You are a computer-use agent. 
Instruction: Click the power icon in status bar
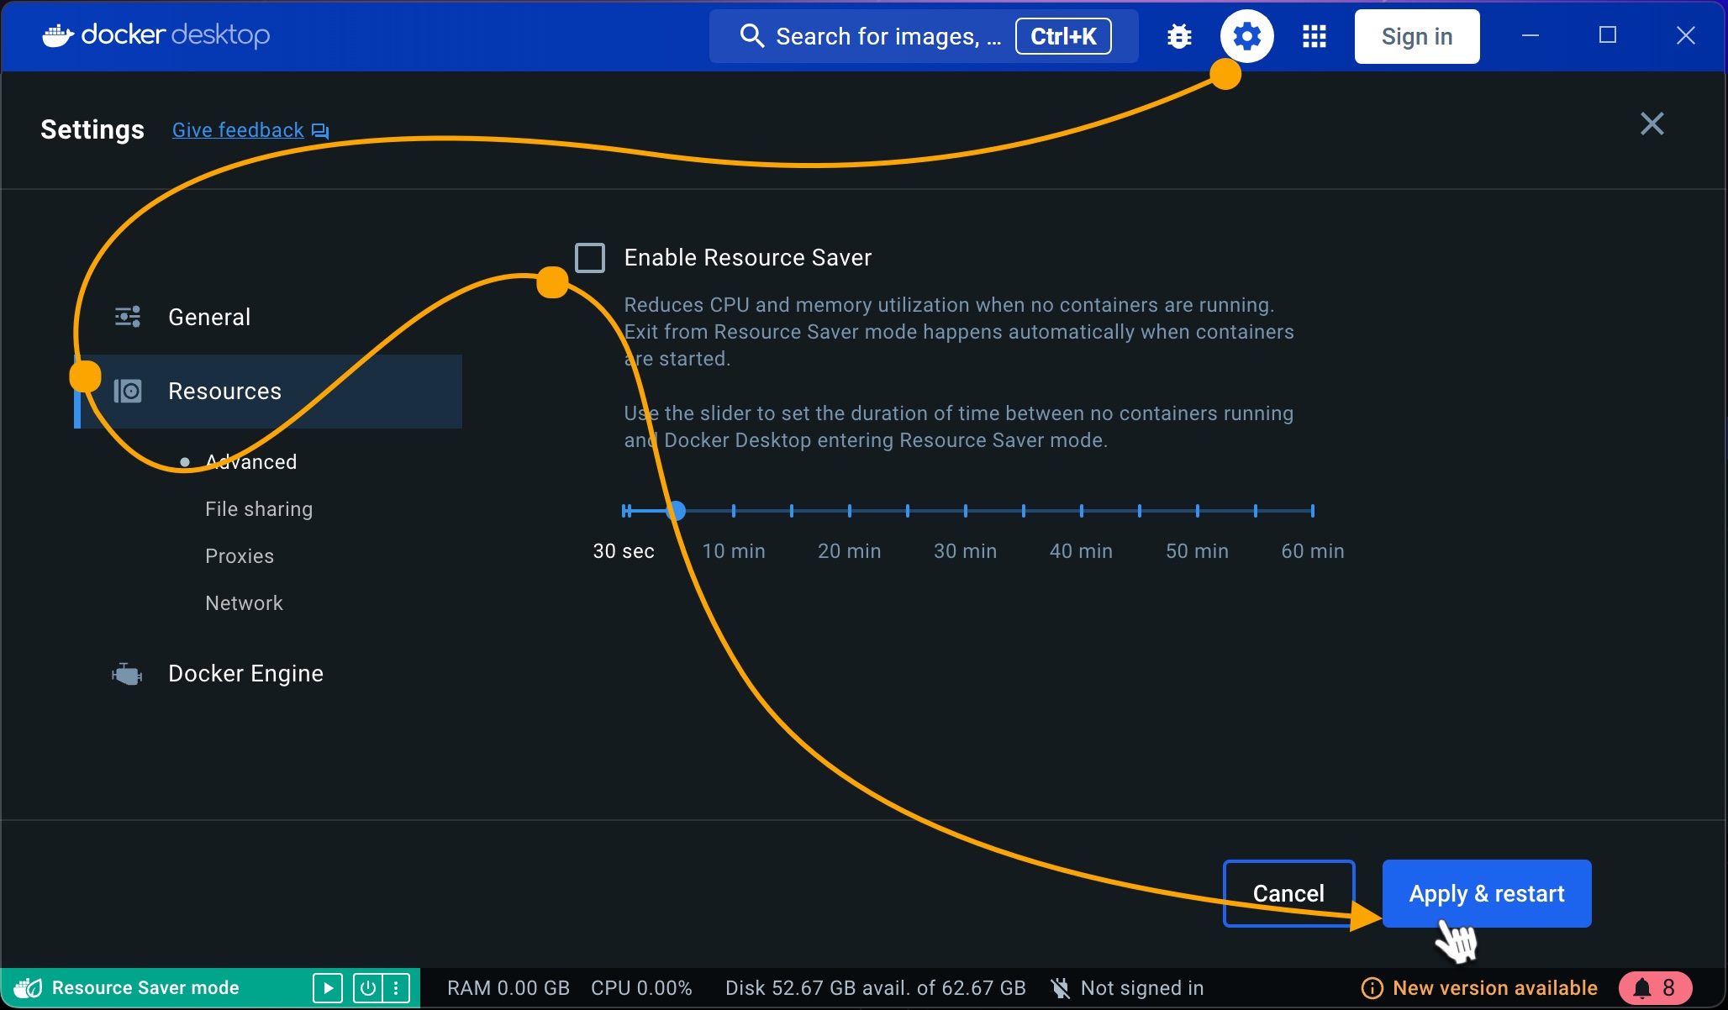(367, 987)
